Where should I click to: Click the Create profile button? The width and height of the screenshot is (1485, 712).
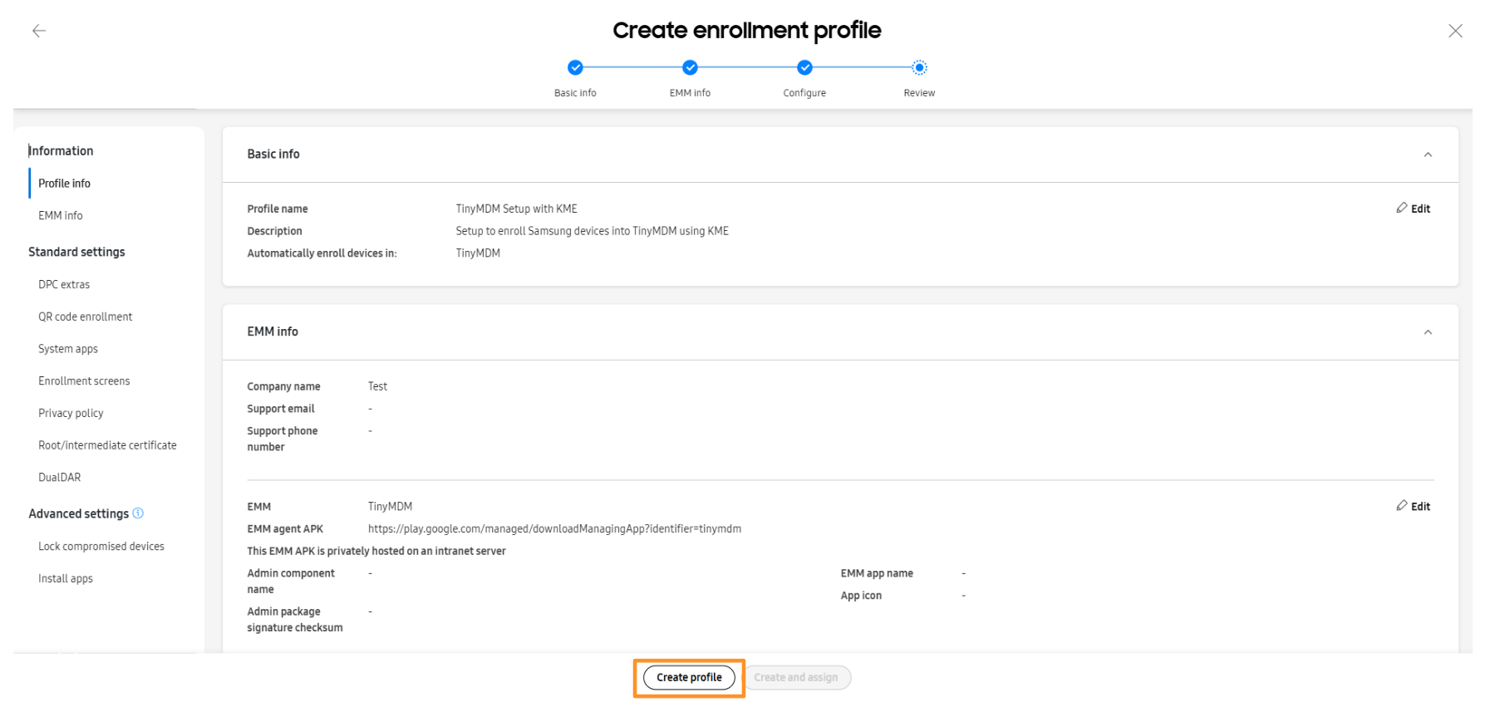click(x=689, y=678)
